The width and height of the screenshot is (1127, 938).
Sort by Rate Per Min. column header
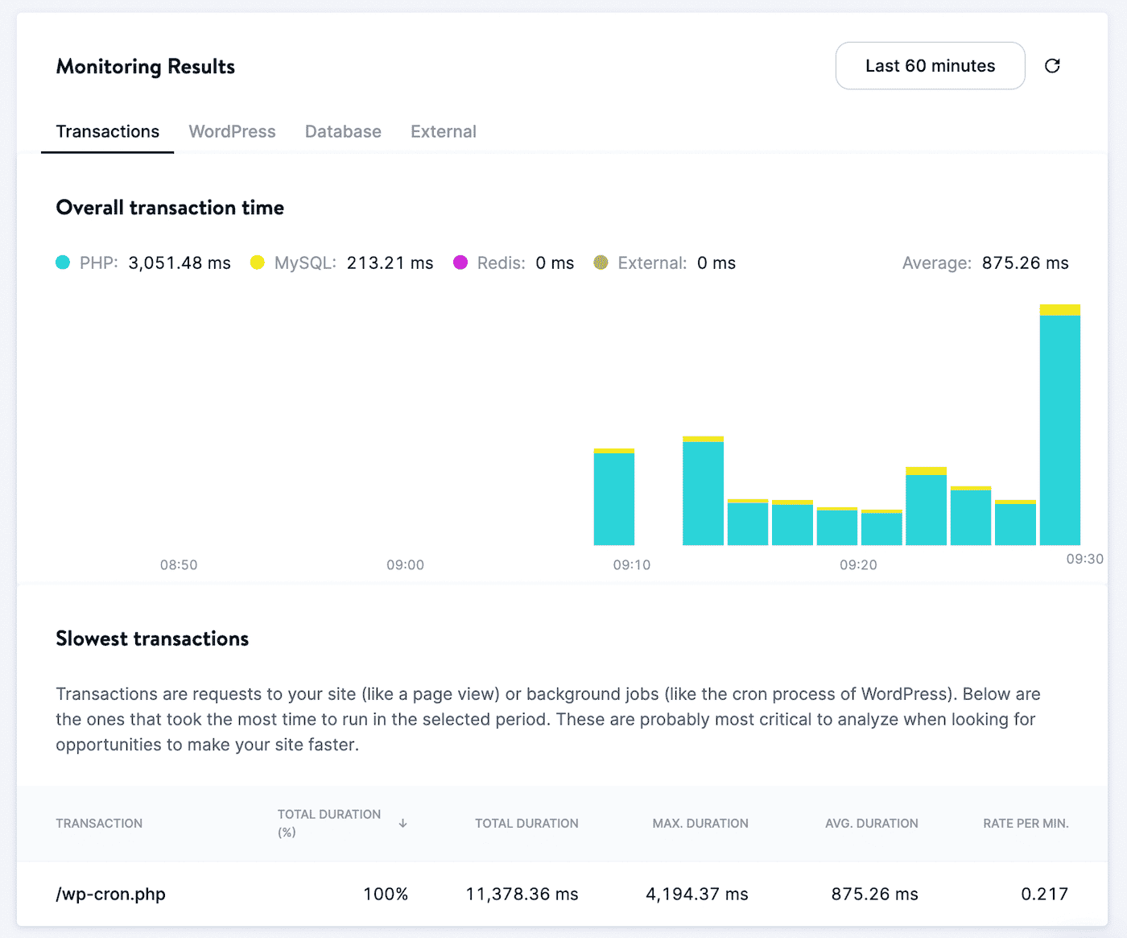point(1025,823)
